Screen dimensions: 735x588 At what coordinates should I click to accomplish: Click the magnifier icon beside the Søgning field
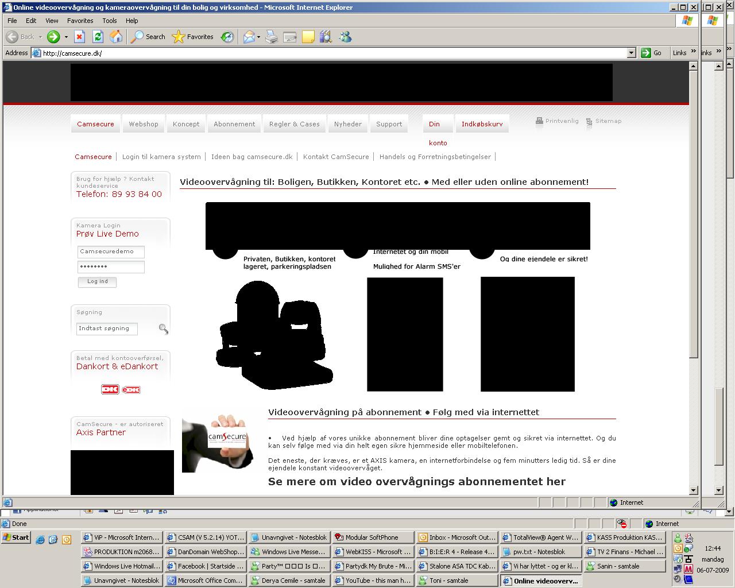(x=164, y=329)
